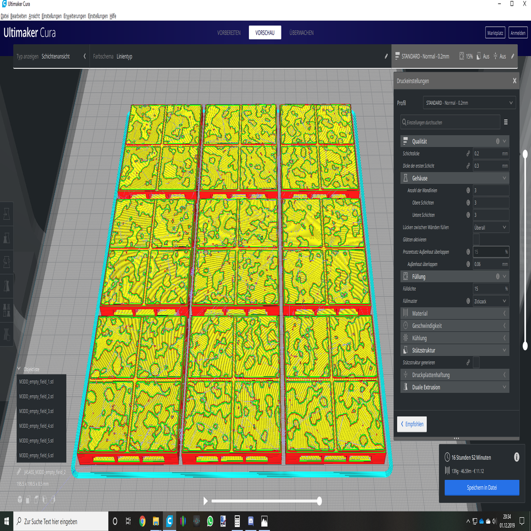Select the Scale tool in left toolbar
Image resolution: width=531 pixels, height=531 pixels.
[x=6, y=238]
